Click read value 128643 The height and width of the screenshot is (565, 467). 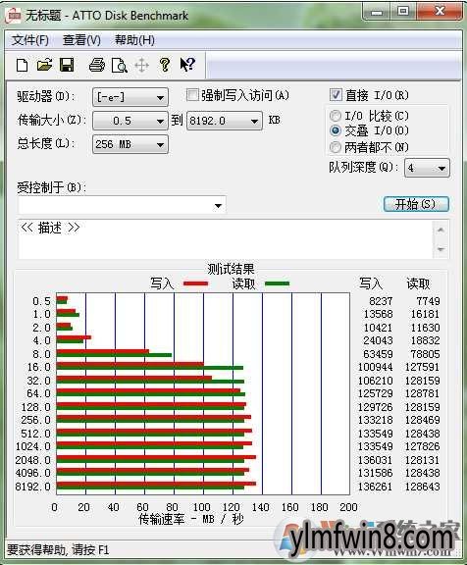click(422, 487)
